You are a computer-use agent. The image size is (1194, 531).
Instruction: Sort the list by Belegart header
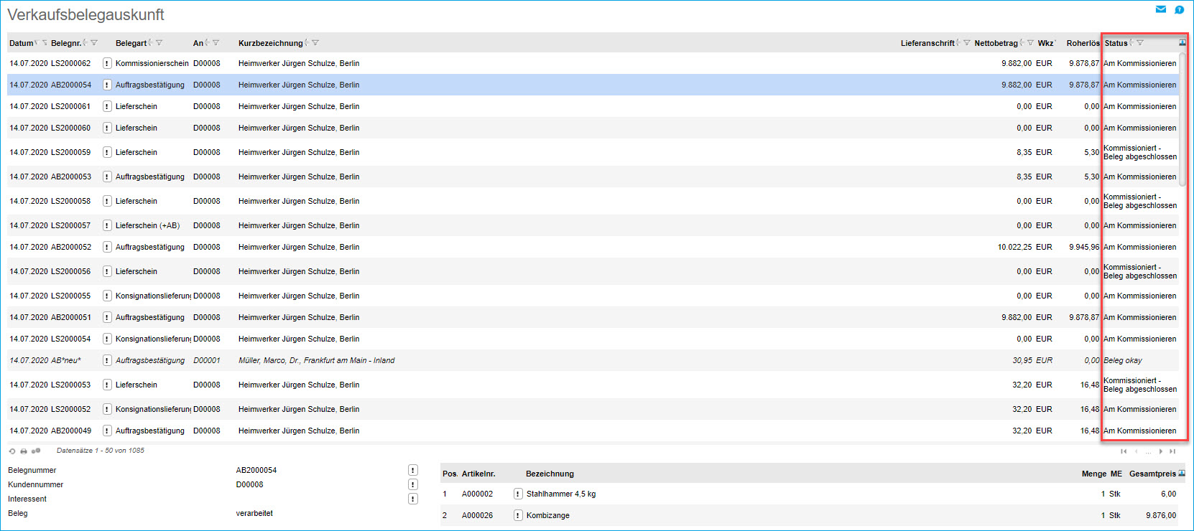[131, 43]
